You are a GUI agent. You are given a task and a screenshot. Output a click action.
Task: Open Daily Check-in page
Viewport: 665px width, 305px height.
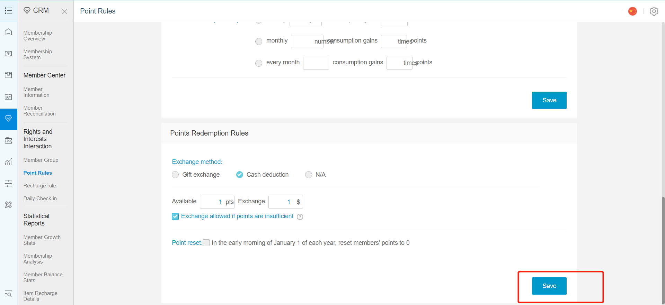pyautogui.click(x=40, y=198)
